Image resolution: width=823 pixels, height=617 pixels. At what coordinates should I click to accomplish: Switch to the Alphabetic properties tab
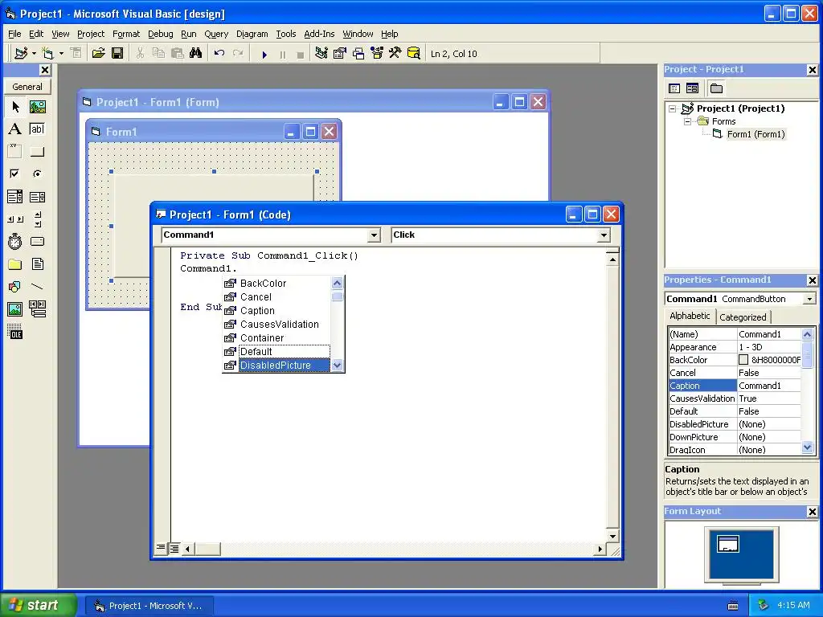click(x=690, y=316)
